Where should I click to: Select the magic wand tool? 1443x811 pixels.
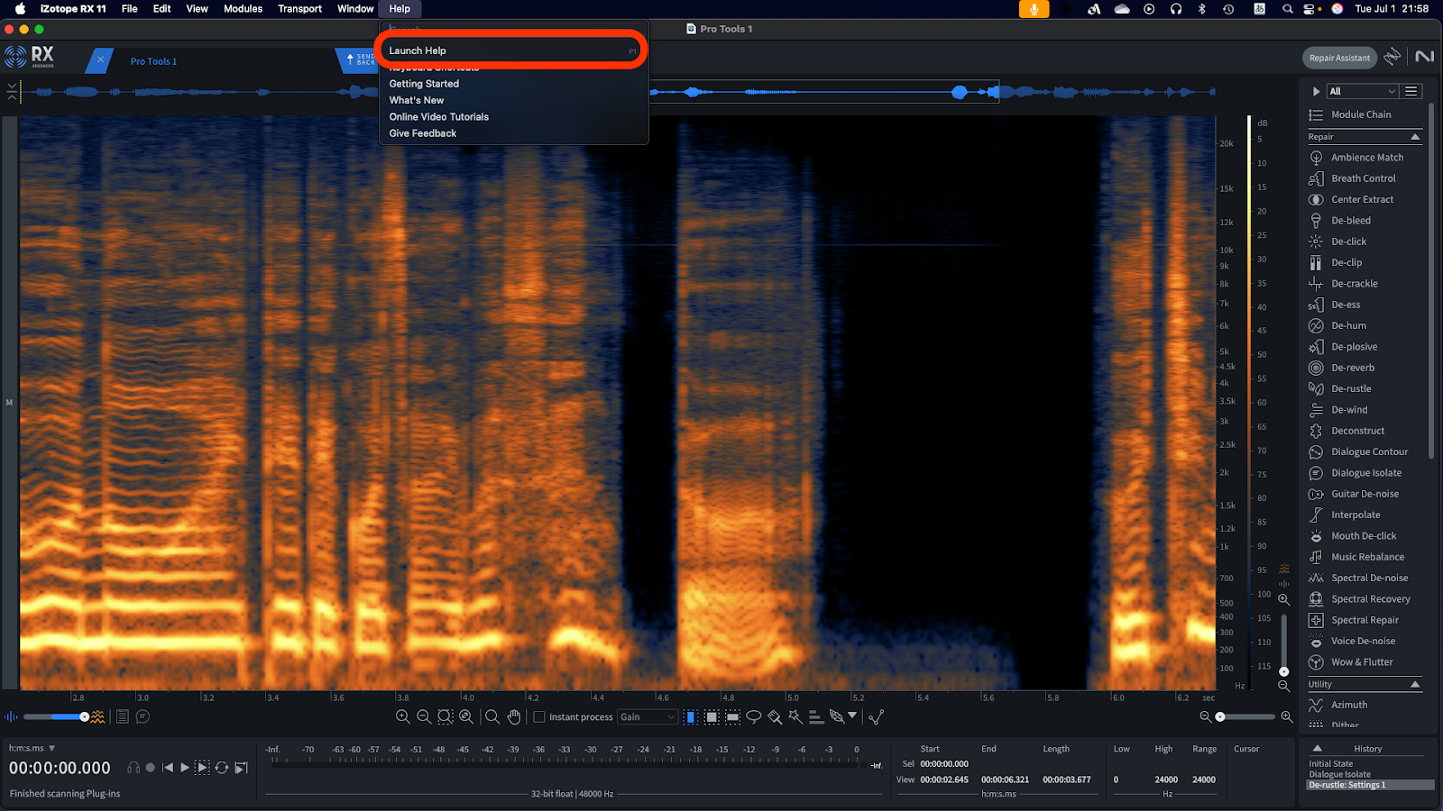tap(795, 717)
